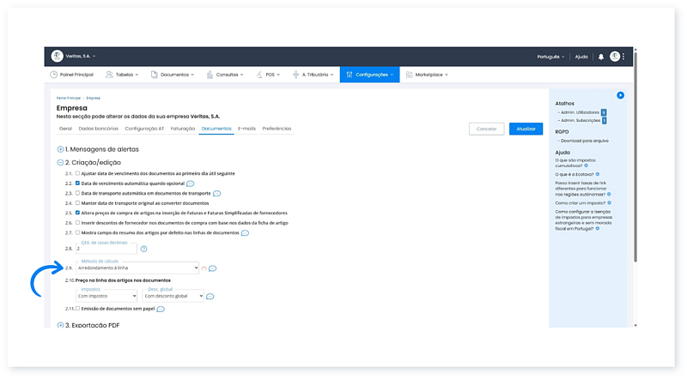Click info bubble beside Data de vencimento automática
687x379 pixels.
[x=190, y=183]
